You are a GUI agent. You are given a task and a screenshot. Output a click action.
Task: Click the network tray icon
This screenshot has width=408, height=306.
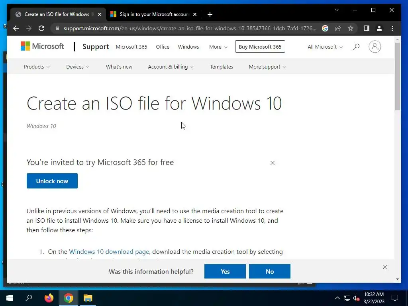347,298
